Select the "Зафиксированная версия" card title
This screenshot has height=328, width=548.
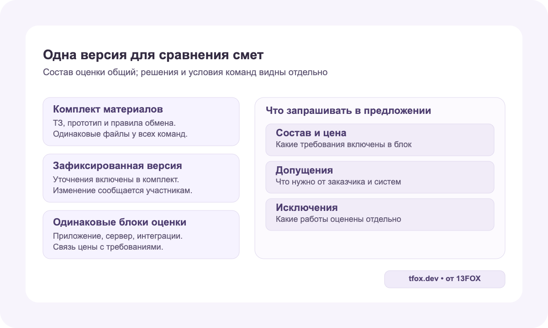117,166
